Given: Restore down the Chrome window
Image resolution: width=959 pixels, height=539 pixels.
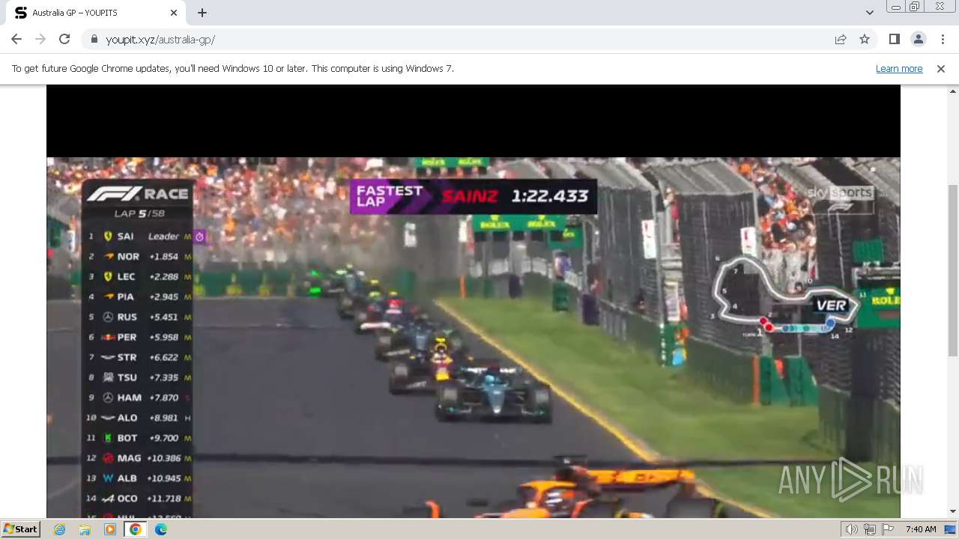Looking at the screenshot, I should pos(916,7).
